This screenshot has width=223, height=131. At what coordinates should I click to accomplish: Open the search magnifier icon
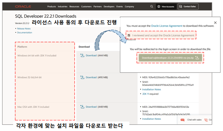coord(152,7)
